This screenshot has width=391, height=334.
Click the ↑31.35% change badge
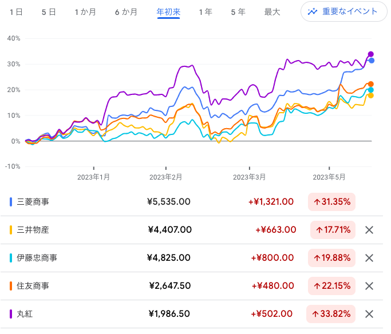(331, 202)
